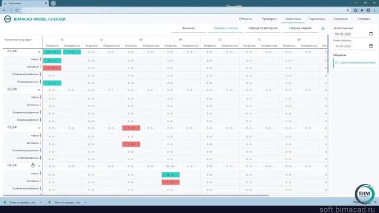Click the Новые label under the 02_ group
This screenshot has height=213, width=379.
tap(34, 97)
